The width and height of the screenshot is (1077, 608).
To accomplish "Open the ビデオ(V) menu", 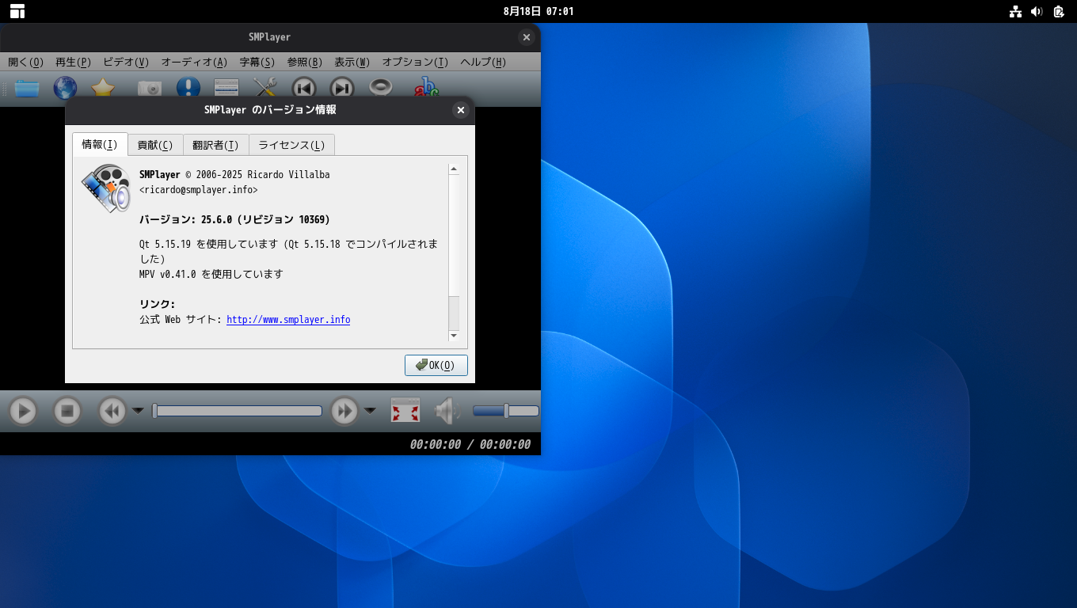I will 126,62.
